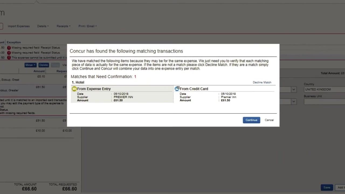This screenshot has width=345, height=194.
Task: Confirm the match with the Continue button
Action: coord(251,120)
